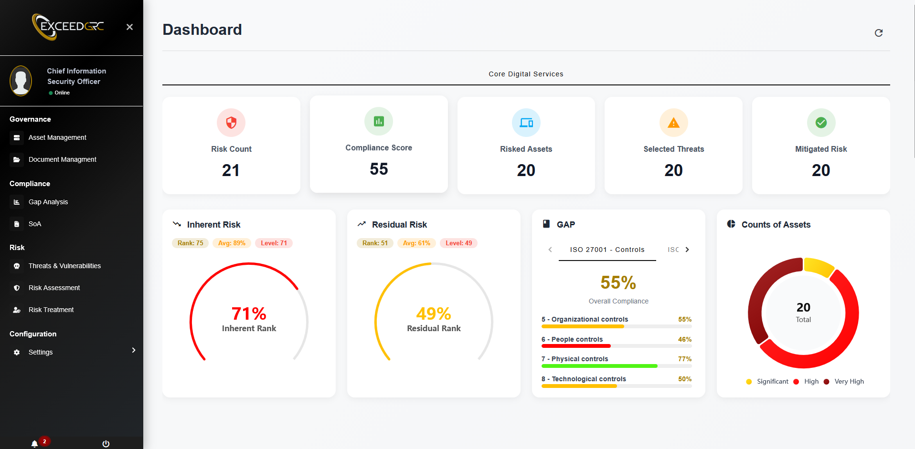Click the left arrow beside ISO 27001 tab
Viewport: 915px width, 449px height.
pyautogui.click(x=550, y=249)
